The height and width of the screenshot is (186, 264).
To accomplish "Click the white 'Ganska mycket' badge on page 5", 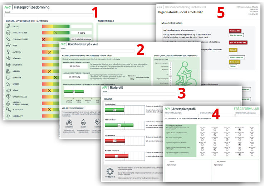I will click(237, 57).
